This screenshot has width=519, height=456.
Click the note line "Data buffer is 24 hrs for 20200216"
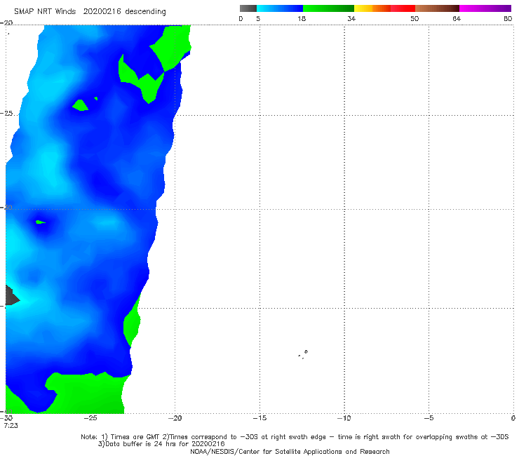tap(161, 444)
